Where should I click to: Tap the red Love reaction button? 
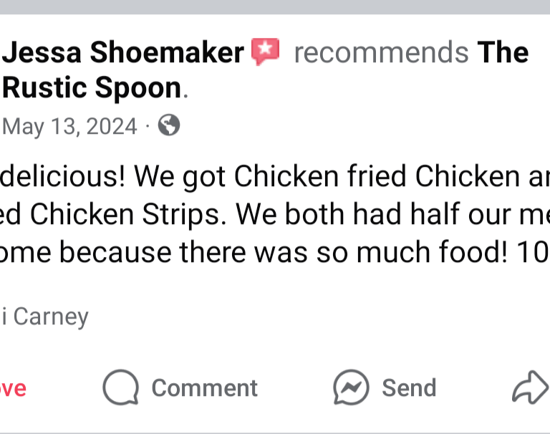12,388
